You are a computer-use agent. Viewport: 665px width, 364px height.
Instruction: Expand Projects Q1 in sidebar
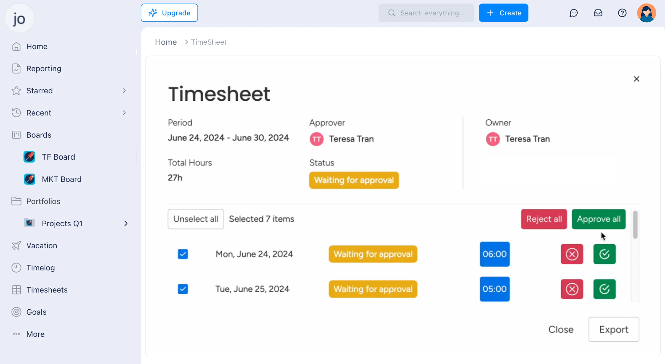pyautogui.click(x=126, y=223)
